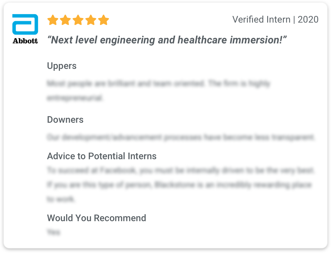Click the second line of blurred Uppers text

(75, 98)
